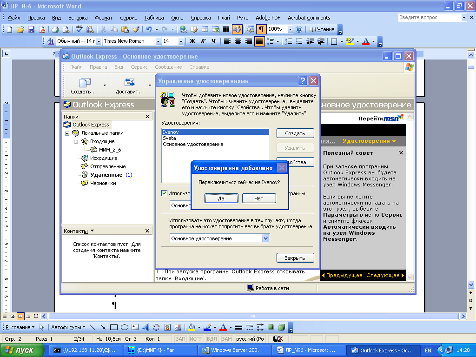Open the Справка menu in Word
This screenshot has height=357, width=476.
coord(201,18)
